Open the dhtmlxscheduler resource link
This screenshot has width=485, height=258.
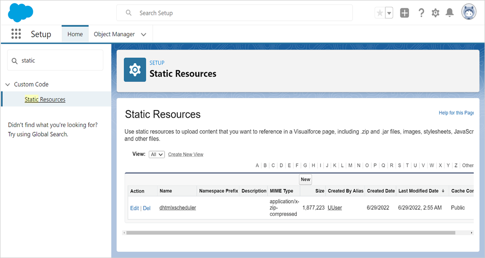[178, 208]
